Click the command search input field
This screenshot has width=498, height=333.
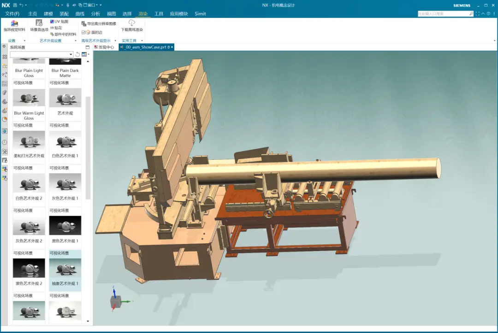pyautogui.click(x=443, y=14)
